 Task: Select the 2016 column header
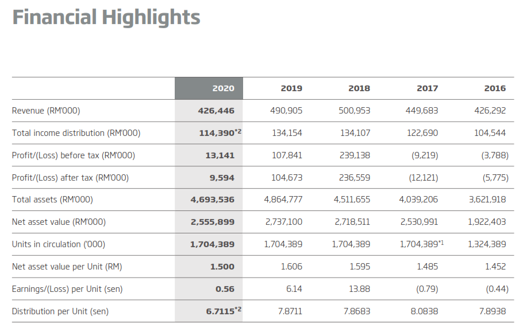tap(495, 88)
